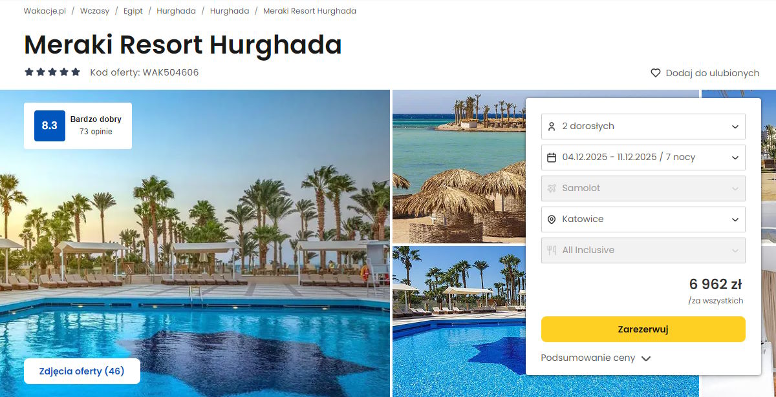Open the Wczasy breadcrumb link
The height and width of the screenshot is (397, 776).
coord(94,11)
